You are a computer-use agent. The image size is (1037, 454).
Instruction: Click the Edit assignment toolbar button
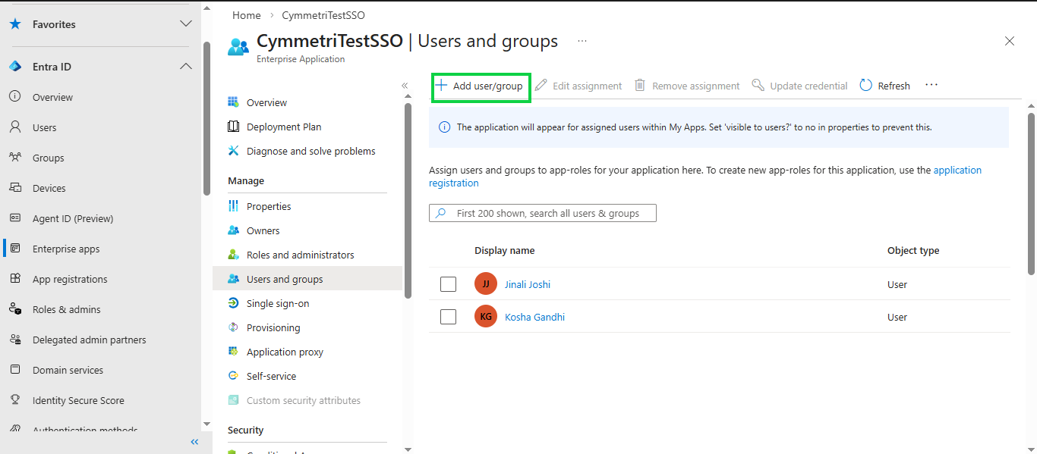578,86
